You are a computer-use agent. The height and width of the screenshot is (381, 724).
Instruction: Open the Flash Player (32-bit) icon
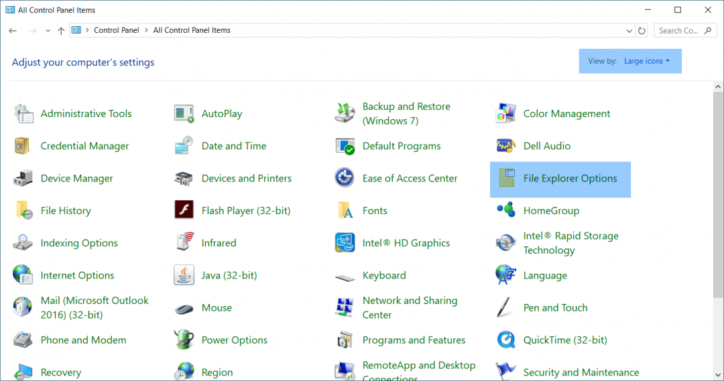pyautogui.click(x=184, y=210)
